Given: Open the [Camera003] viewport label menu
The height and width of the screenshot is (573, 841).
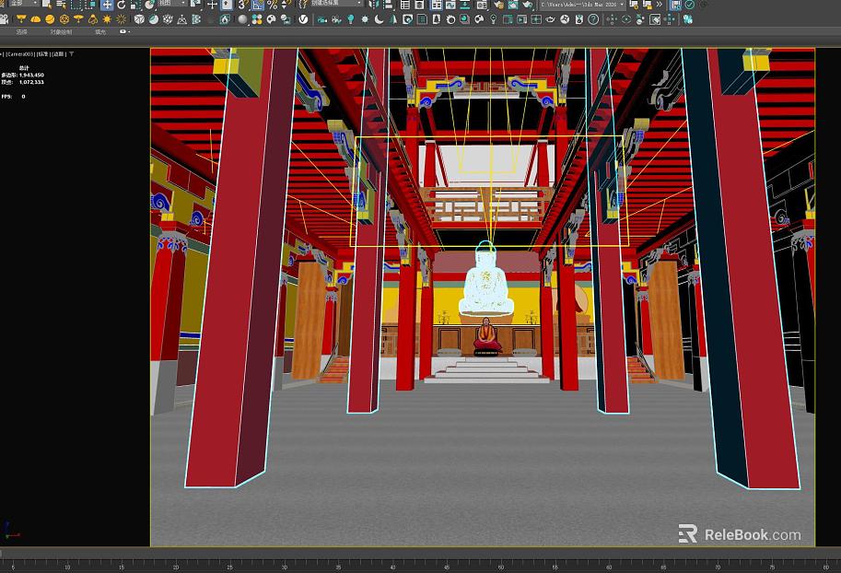Looking at the screenshot, I should [20, 54].
